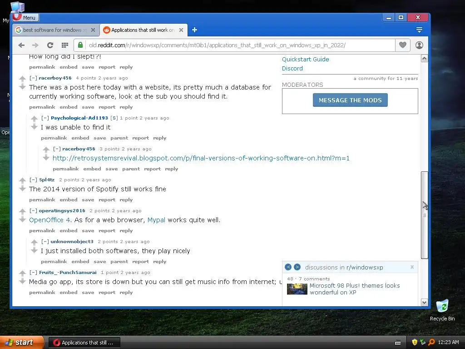Collapse Spl4tz's comment
Image resolution: width=465 pixels, height=349 pixels.
33,179
